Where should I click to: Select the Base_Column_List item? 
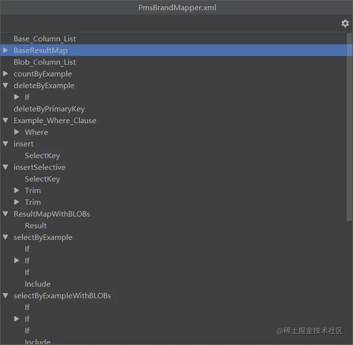click(x=45, y=39)
